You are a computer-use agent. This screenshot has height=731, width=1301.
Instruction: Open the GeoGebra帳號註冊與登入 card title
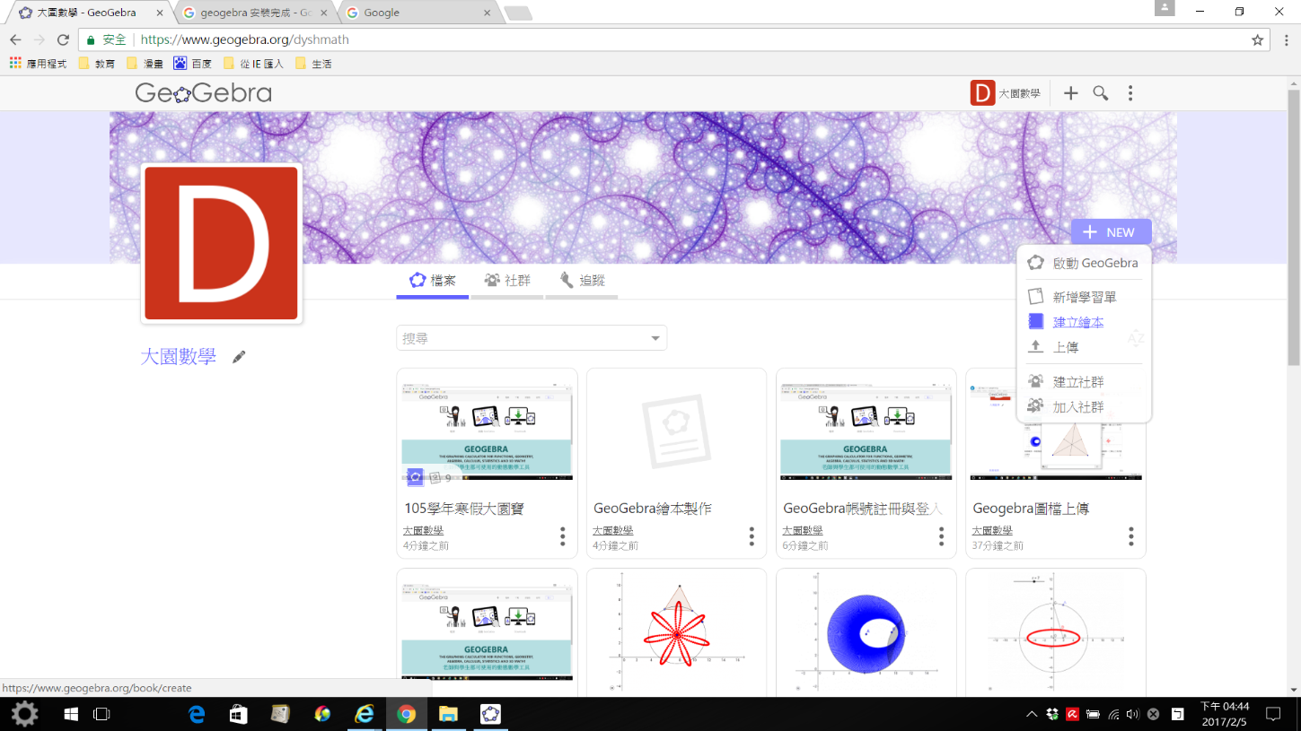pos(863,509)
